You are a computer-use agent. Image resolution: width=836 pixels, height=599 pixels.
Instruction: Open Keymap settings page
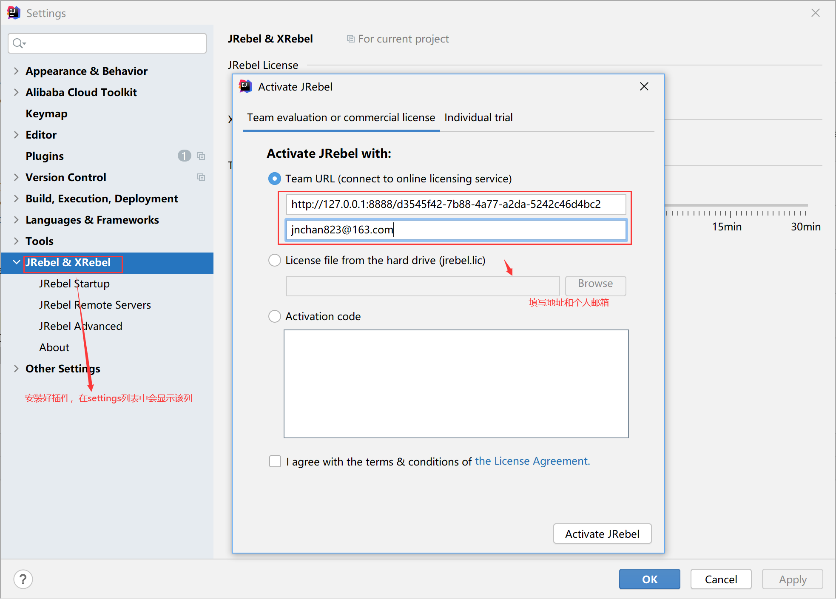point(46,114)
